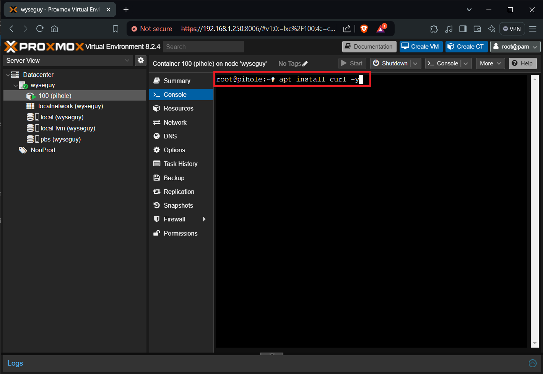Screen dimensions: 543x374
Task: Open the Options section
Action: click(181, 150)
